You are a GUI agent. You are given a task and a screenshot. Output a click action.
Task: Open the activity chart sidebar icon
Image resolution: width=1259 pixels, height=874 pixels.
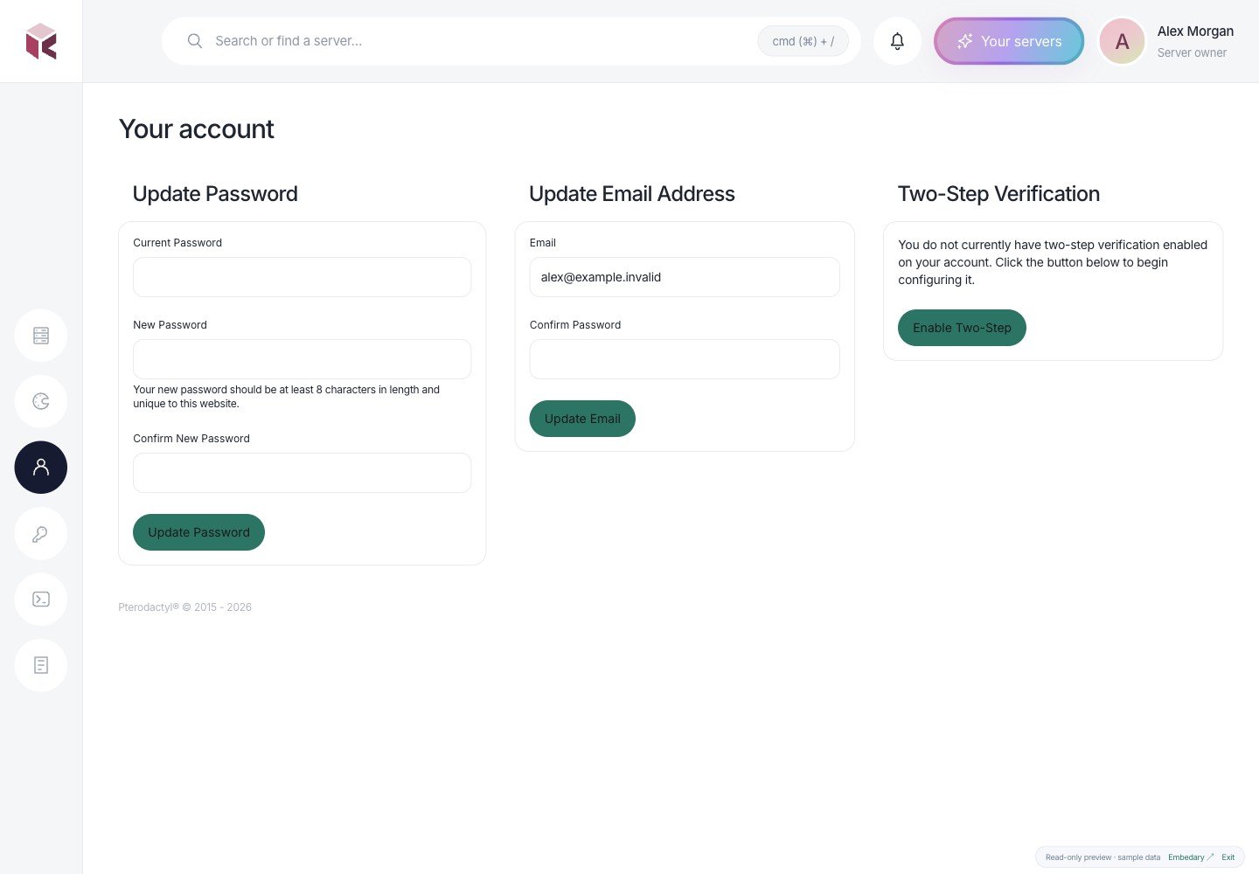41,401
